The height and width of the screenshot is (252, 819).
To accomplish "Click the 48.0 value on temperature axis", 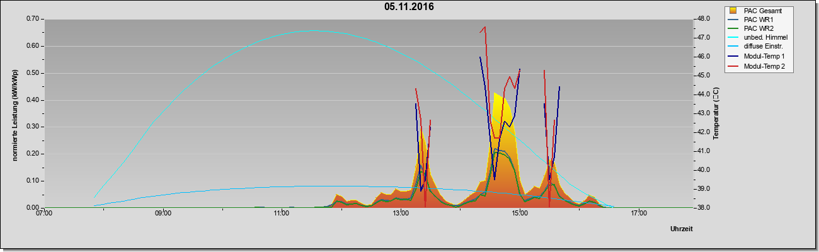I will point(704,19).
